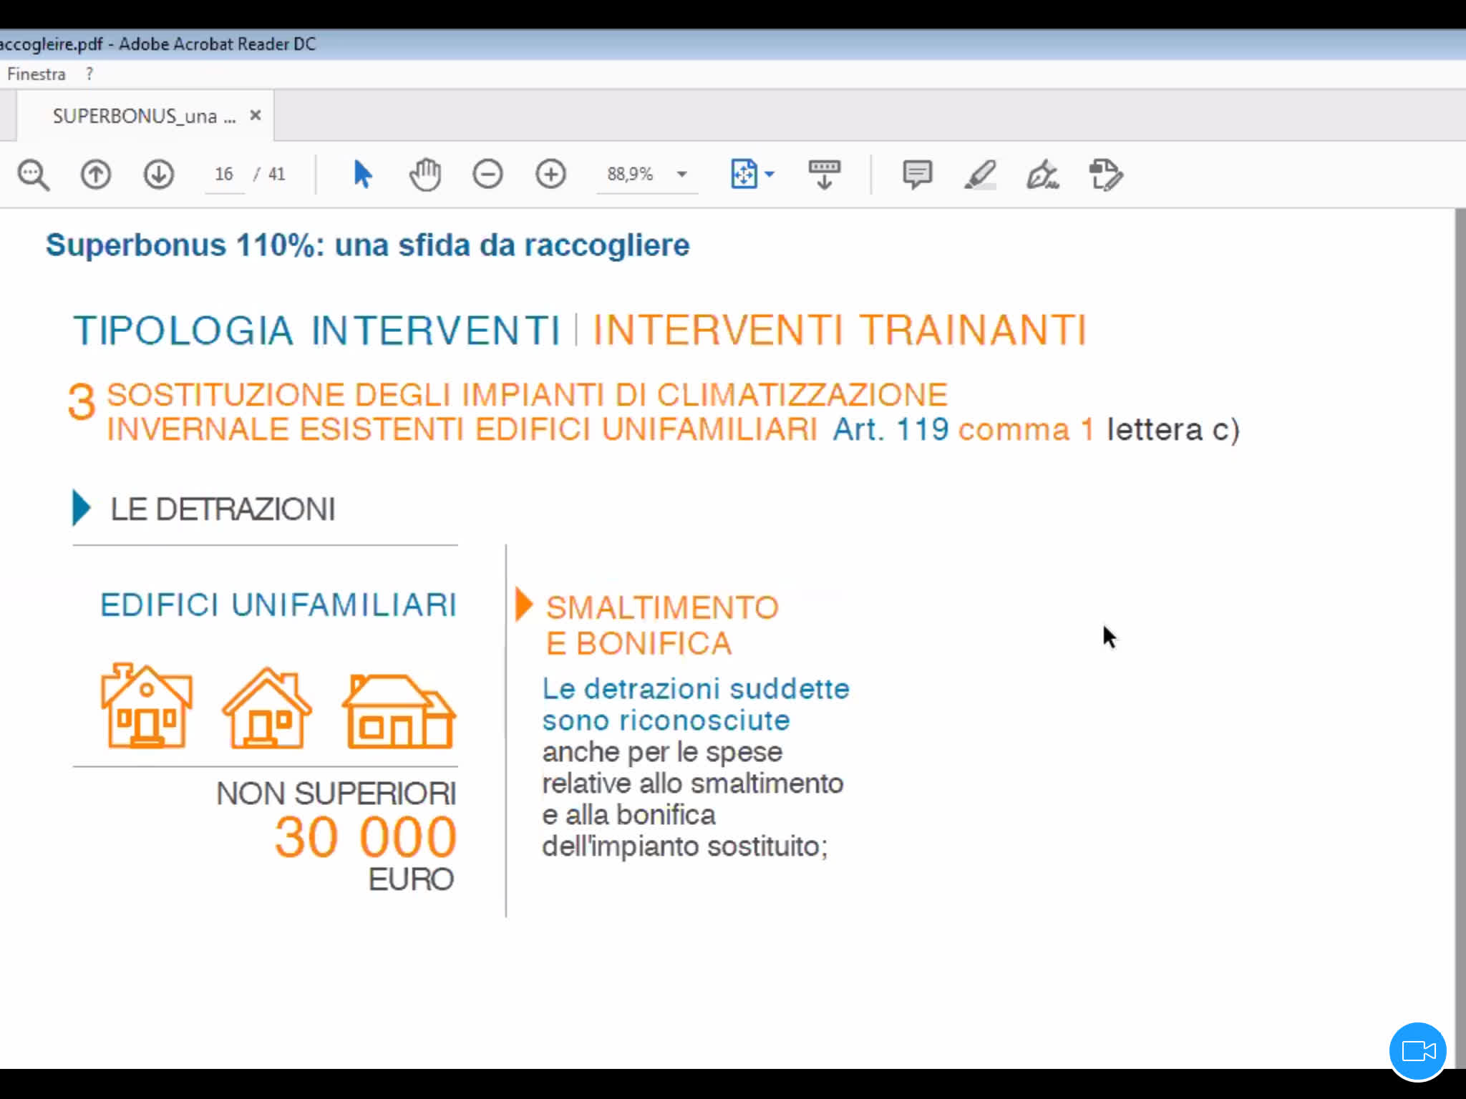Screen dimensions: 1466x1099
Task: Click the vertical scrollbar on right edge
Action: [x=1460, y=637]
